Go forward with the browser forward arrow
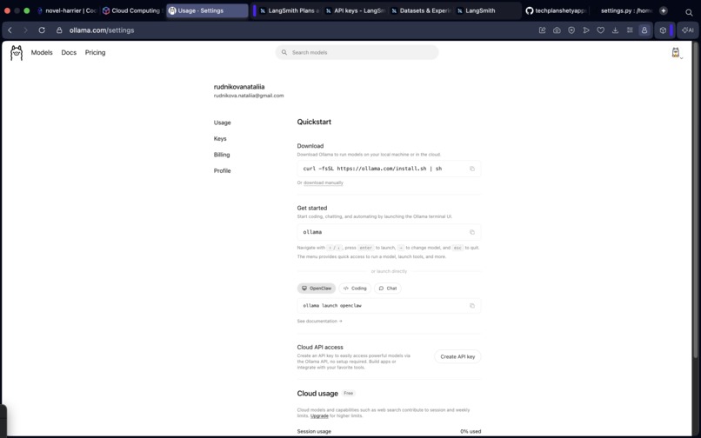The image size is (701, 438). tap(25, 30)
